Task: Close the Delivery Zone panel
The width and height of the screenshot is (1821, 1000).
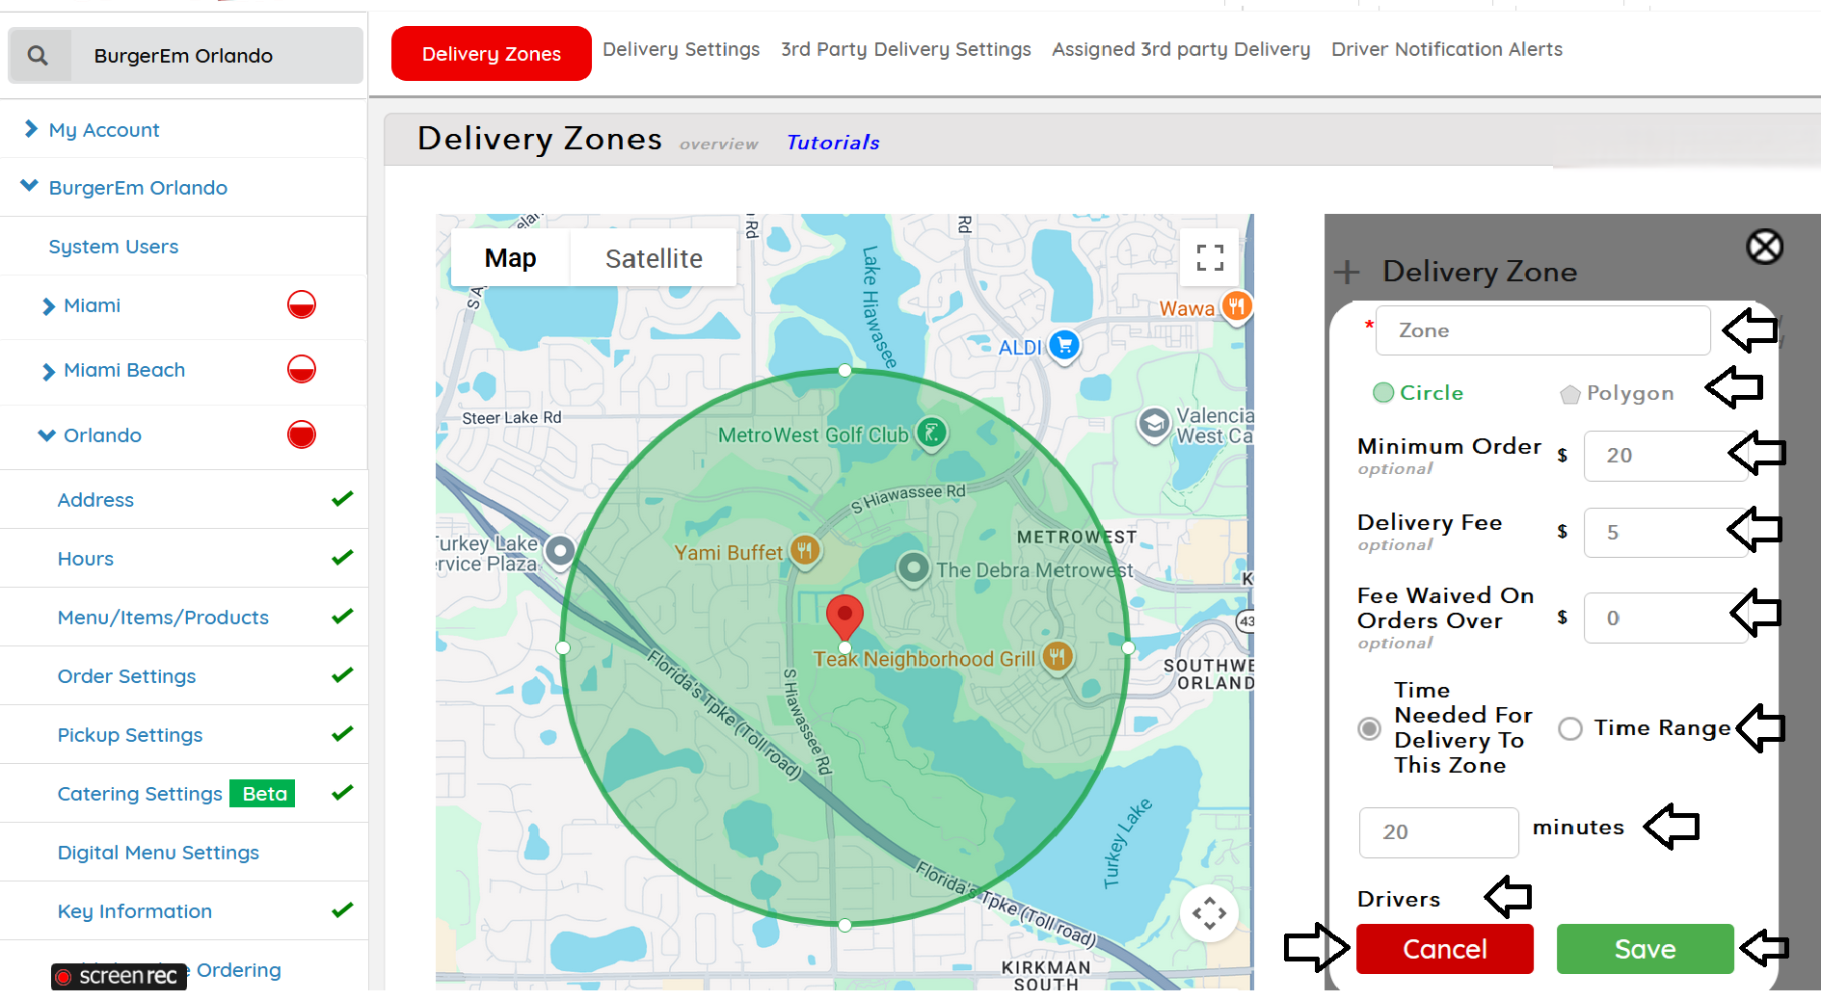Action: tap(1764, 247)
